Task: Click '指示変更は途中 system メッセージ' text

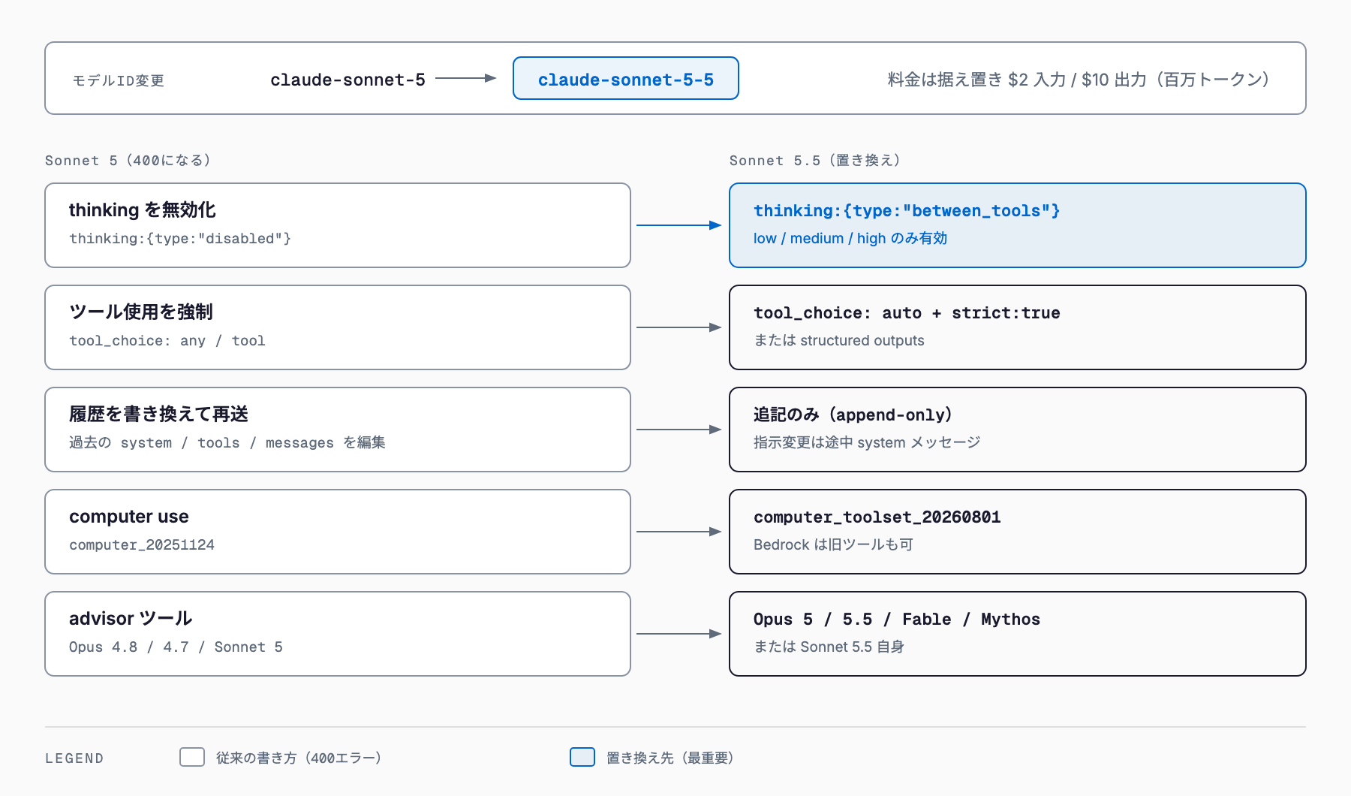Action: pos(867,442)
